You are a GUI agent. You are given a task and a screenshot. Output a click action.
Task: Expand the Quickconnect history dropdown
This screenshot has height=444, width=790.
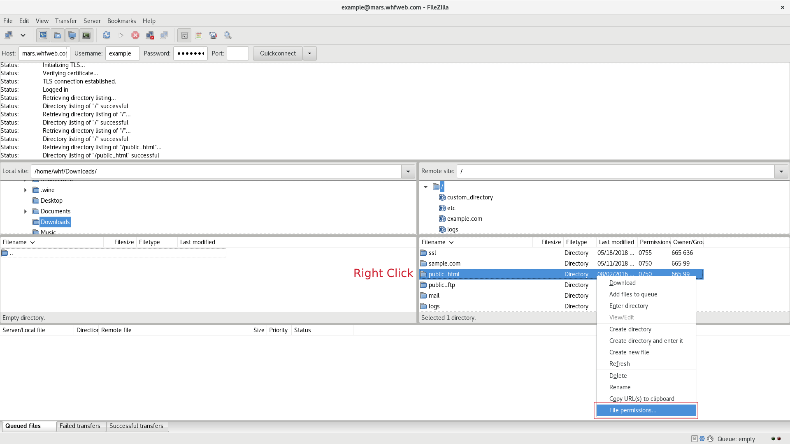click(309, 53)
